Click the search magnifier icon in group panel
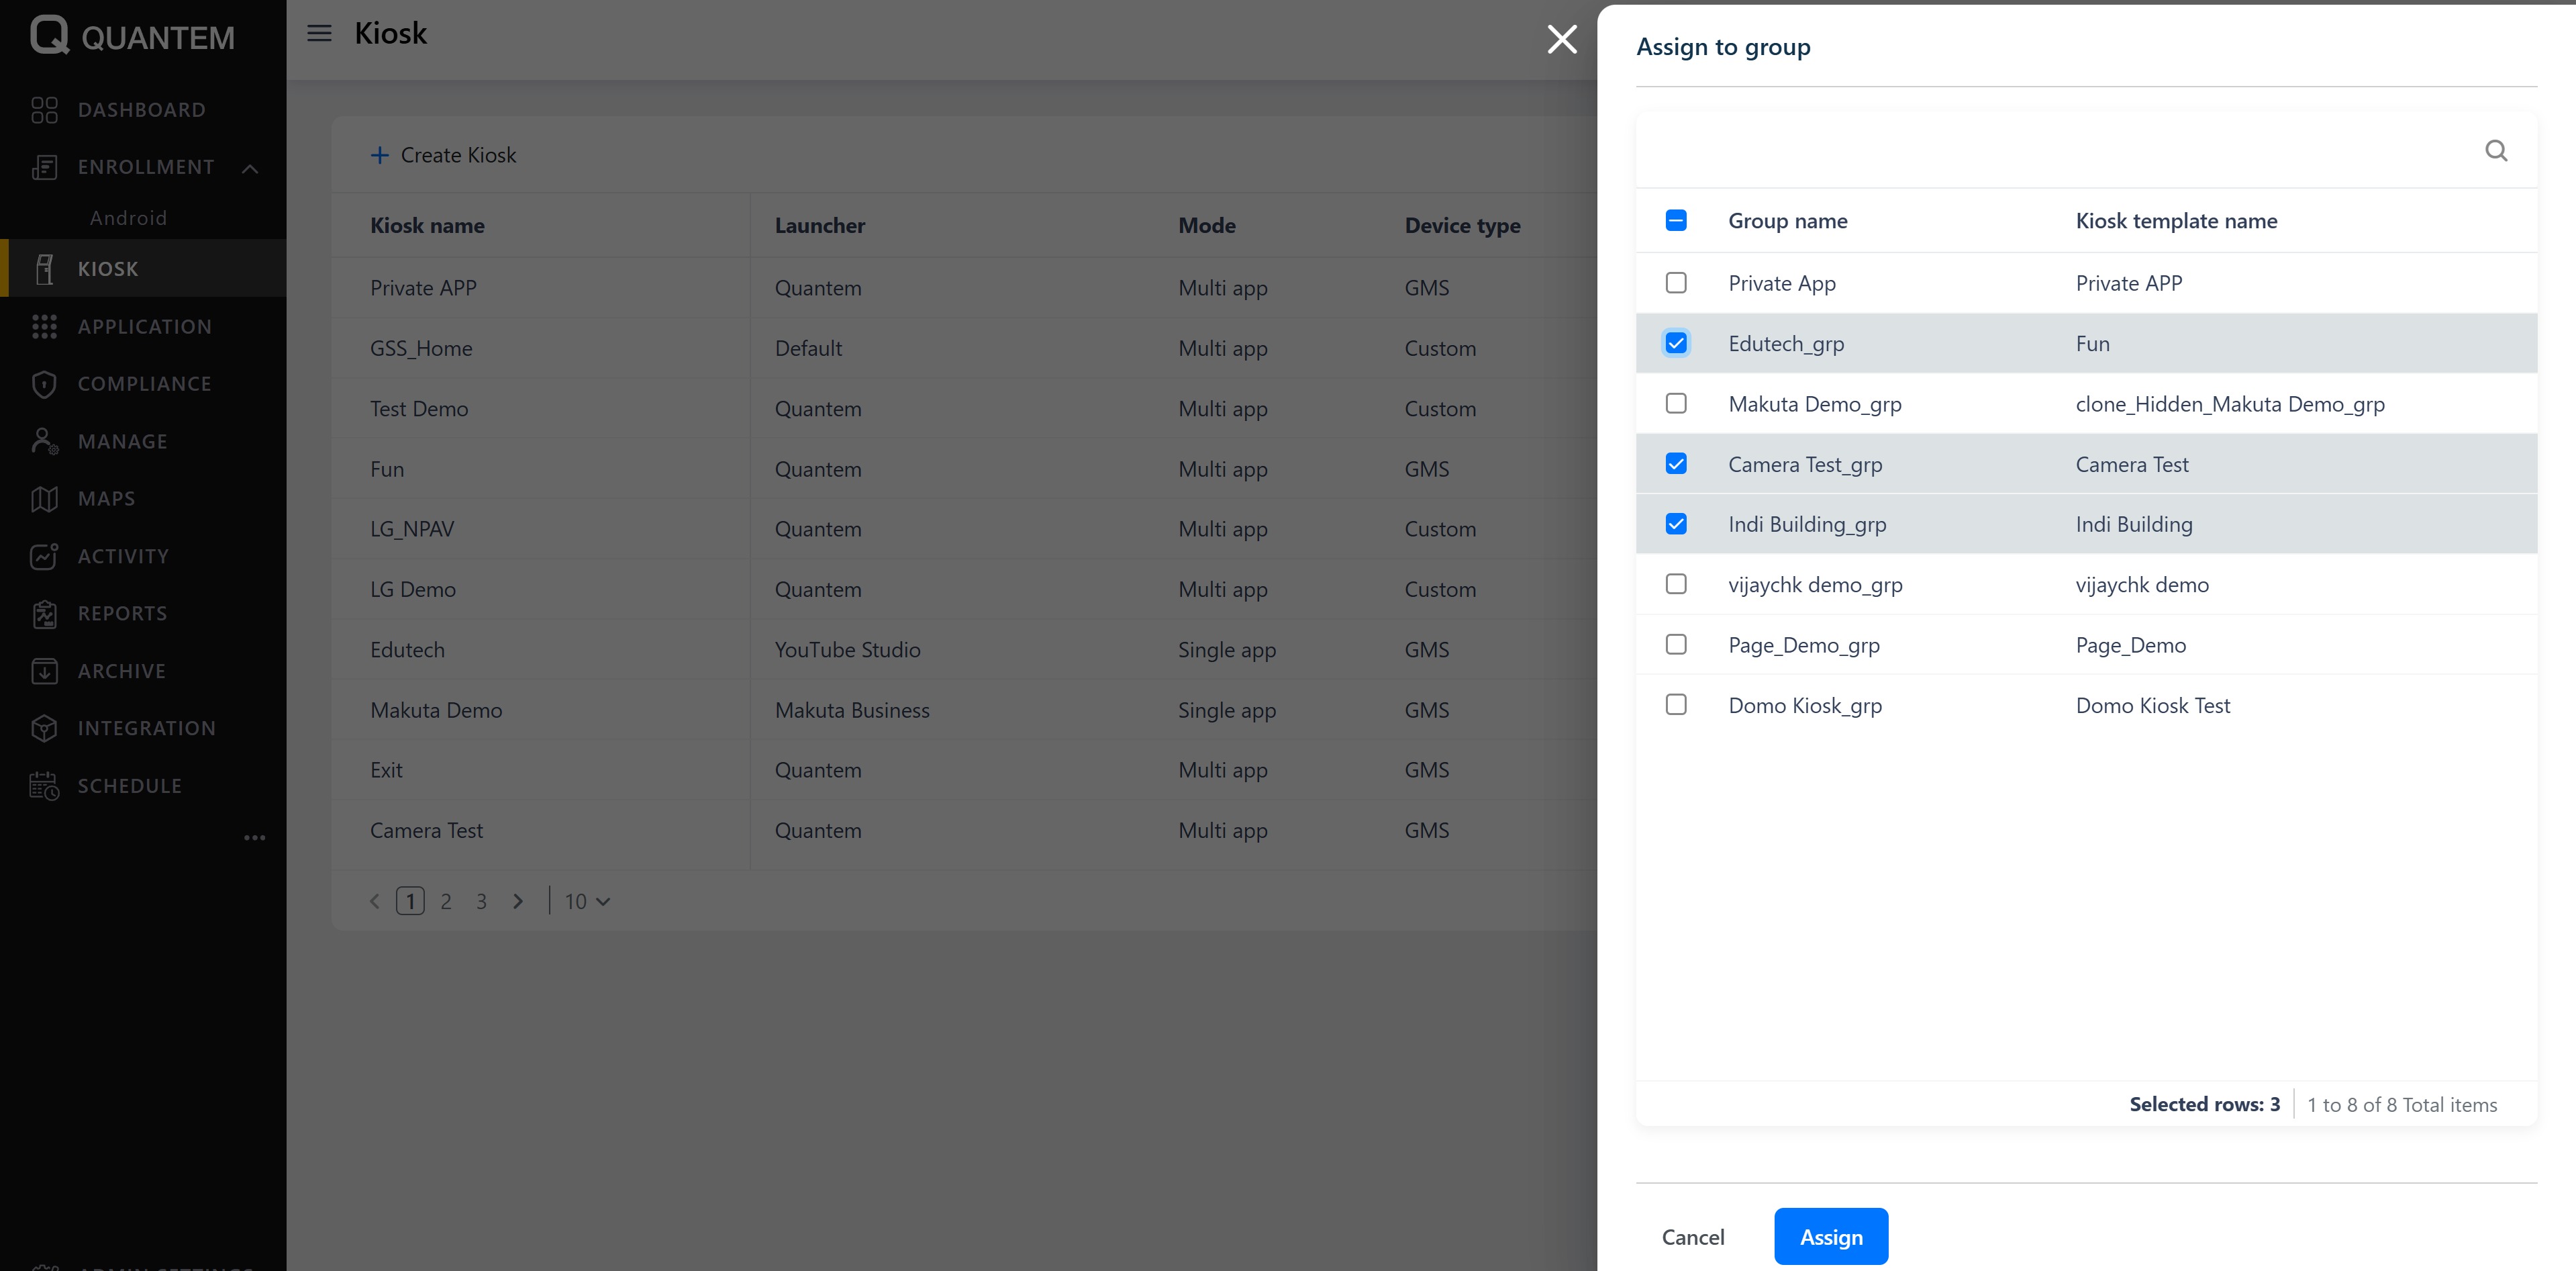Viewport: 2576px width, 1271px height. click(2495, 151)
